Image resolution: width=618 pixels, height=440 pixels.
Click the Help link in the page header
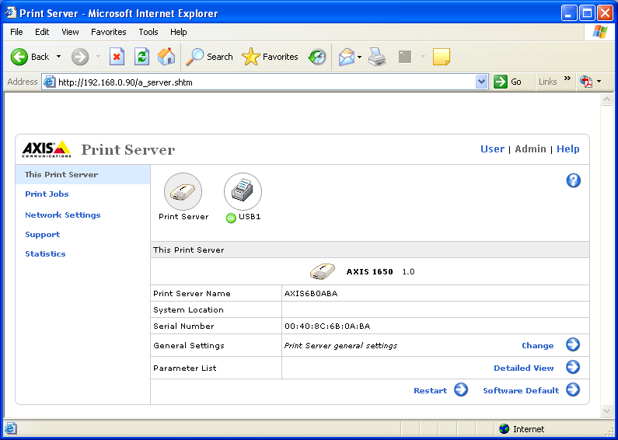coord(568,149)
